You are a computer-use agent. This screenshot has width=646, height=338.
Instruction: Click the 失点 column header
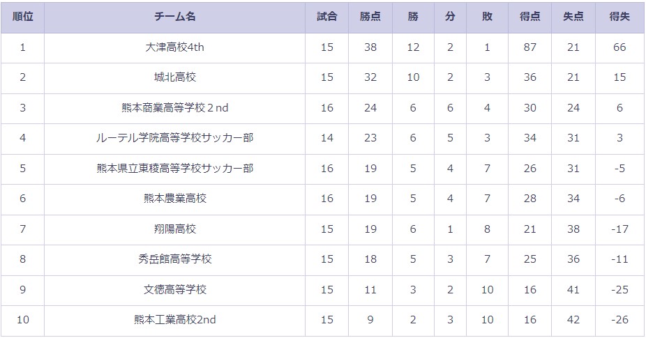click(x=573, y=17)
